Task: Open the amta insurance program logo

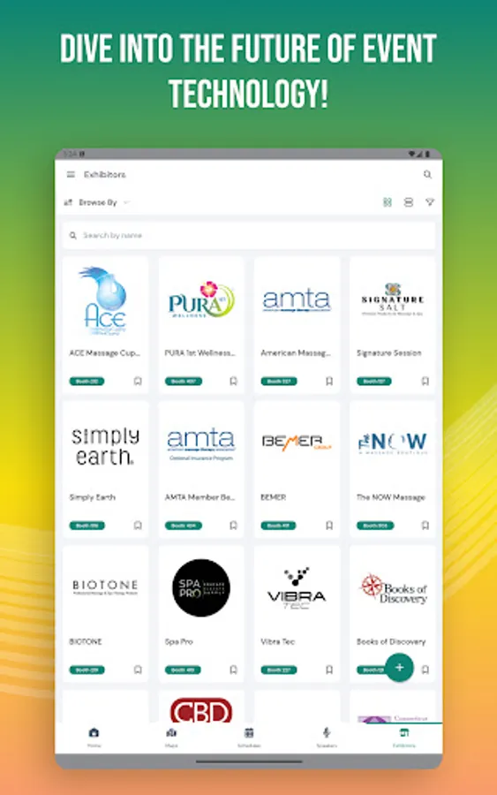Action: coord(201,444)
